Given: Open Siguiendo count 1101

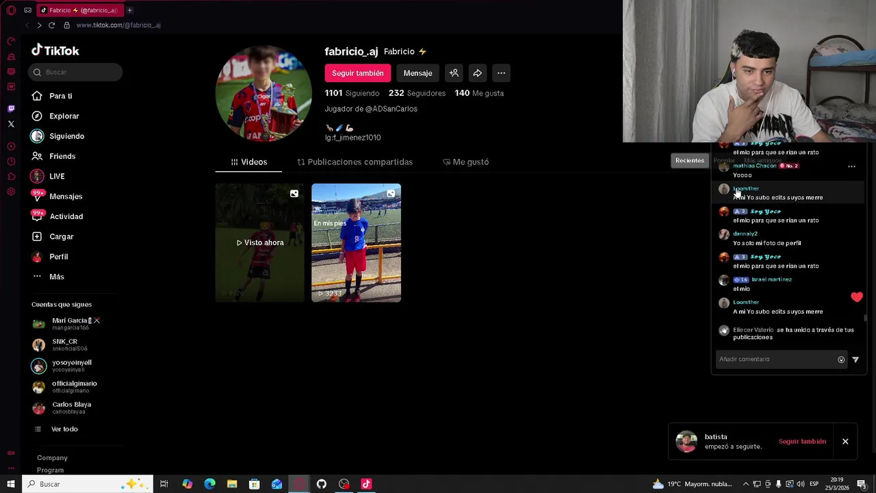Looking at the screenshot, I should coord(352,93).
